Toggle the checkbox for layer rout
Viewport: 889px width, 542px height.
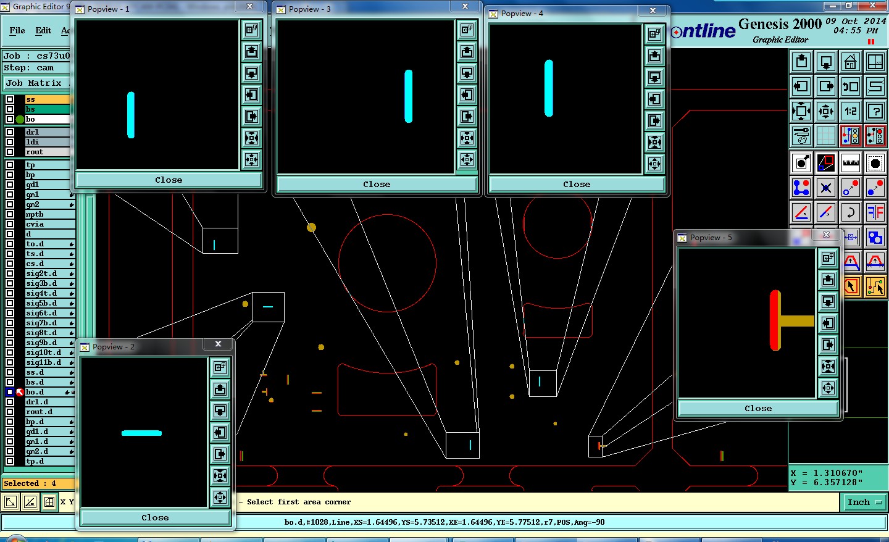[x=10, y=152]
